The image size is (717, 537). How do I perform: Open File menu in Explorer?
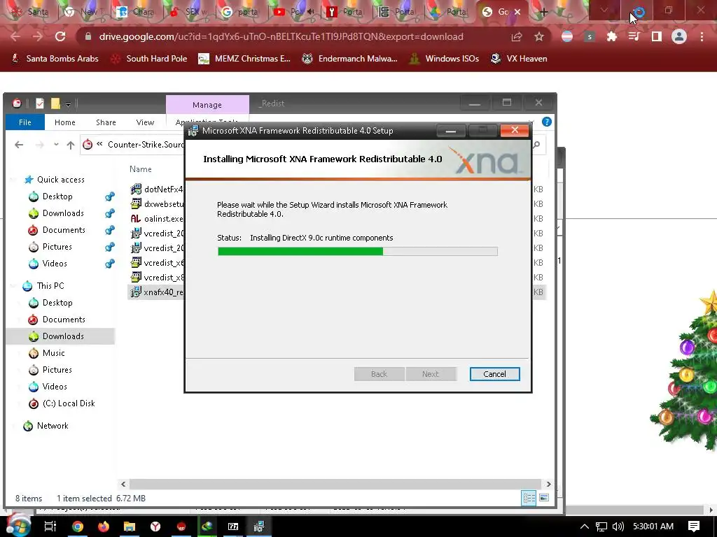coord(25,122)
